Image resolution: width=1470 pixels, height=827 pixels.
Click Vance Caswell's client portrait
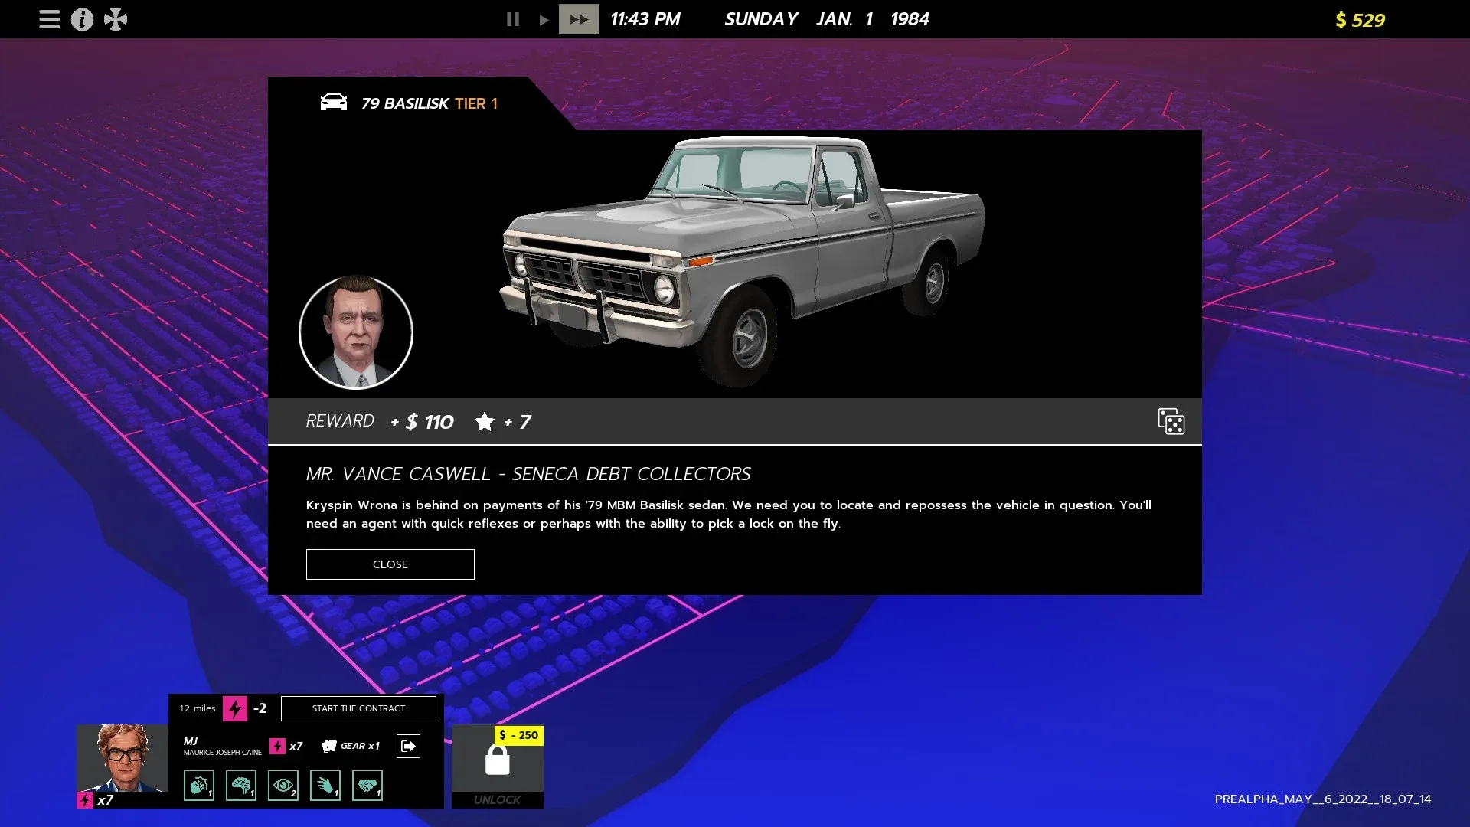pos(355,332)
